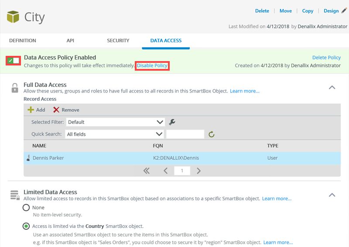Switch to the API tab
This screenshot has width=349, height=247.
(70, 41)
